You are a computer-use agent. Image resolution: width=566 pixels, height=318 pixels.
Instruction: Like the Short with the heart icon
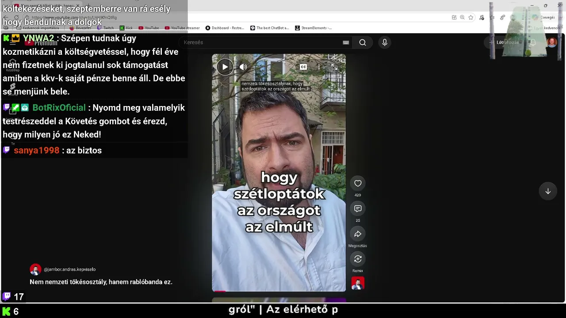click(358, 183)
